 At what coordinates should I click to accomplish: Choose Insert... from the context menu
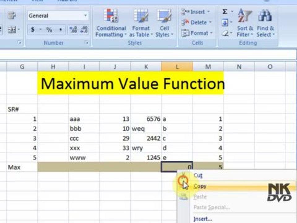click(236, 219)
